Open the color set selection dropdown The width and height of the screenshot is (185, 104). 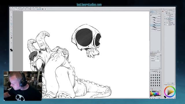pyautogui.click(x=155, y=90)
